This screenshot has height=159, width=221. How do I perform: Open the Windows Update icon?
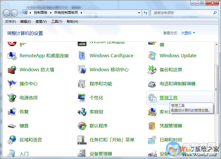pos(152,56)
